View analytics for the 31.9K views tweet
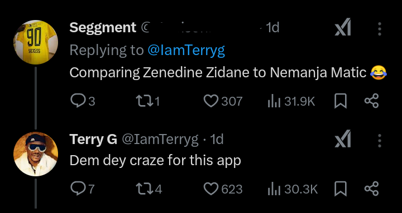 point(291,101)
